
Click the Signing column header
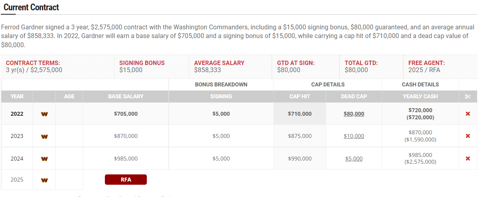pyautogui.click(x=221, y=96)
